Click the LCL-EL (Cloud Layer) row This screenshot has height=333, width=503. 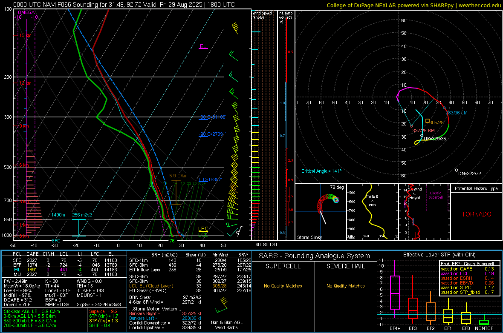190,286
